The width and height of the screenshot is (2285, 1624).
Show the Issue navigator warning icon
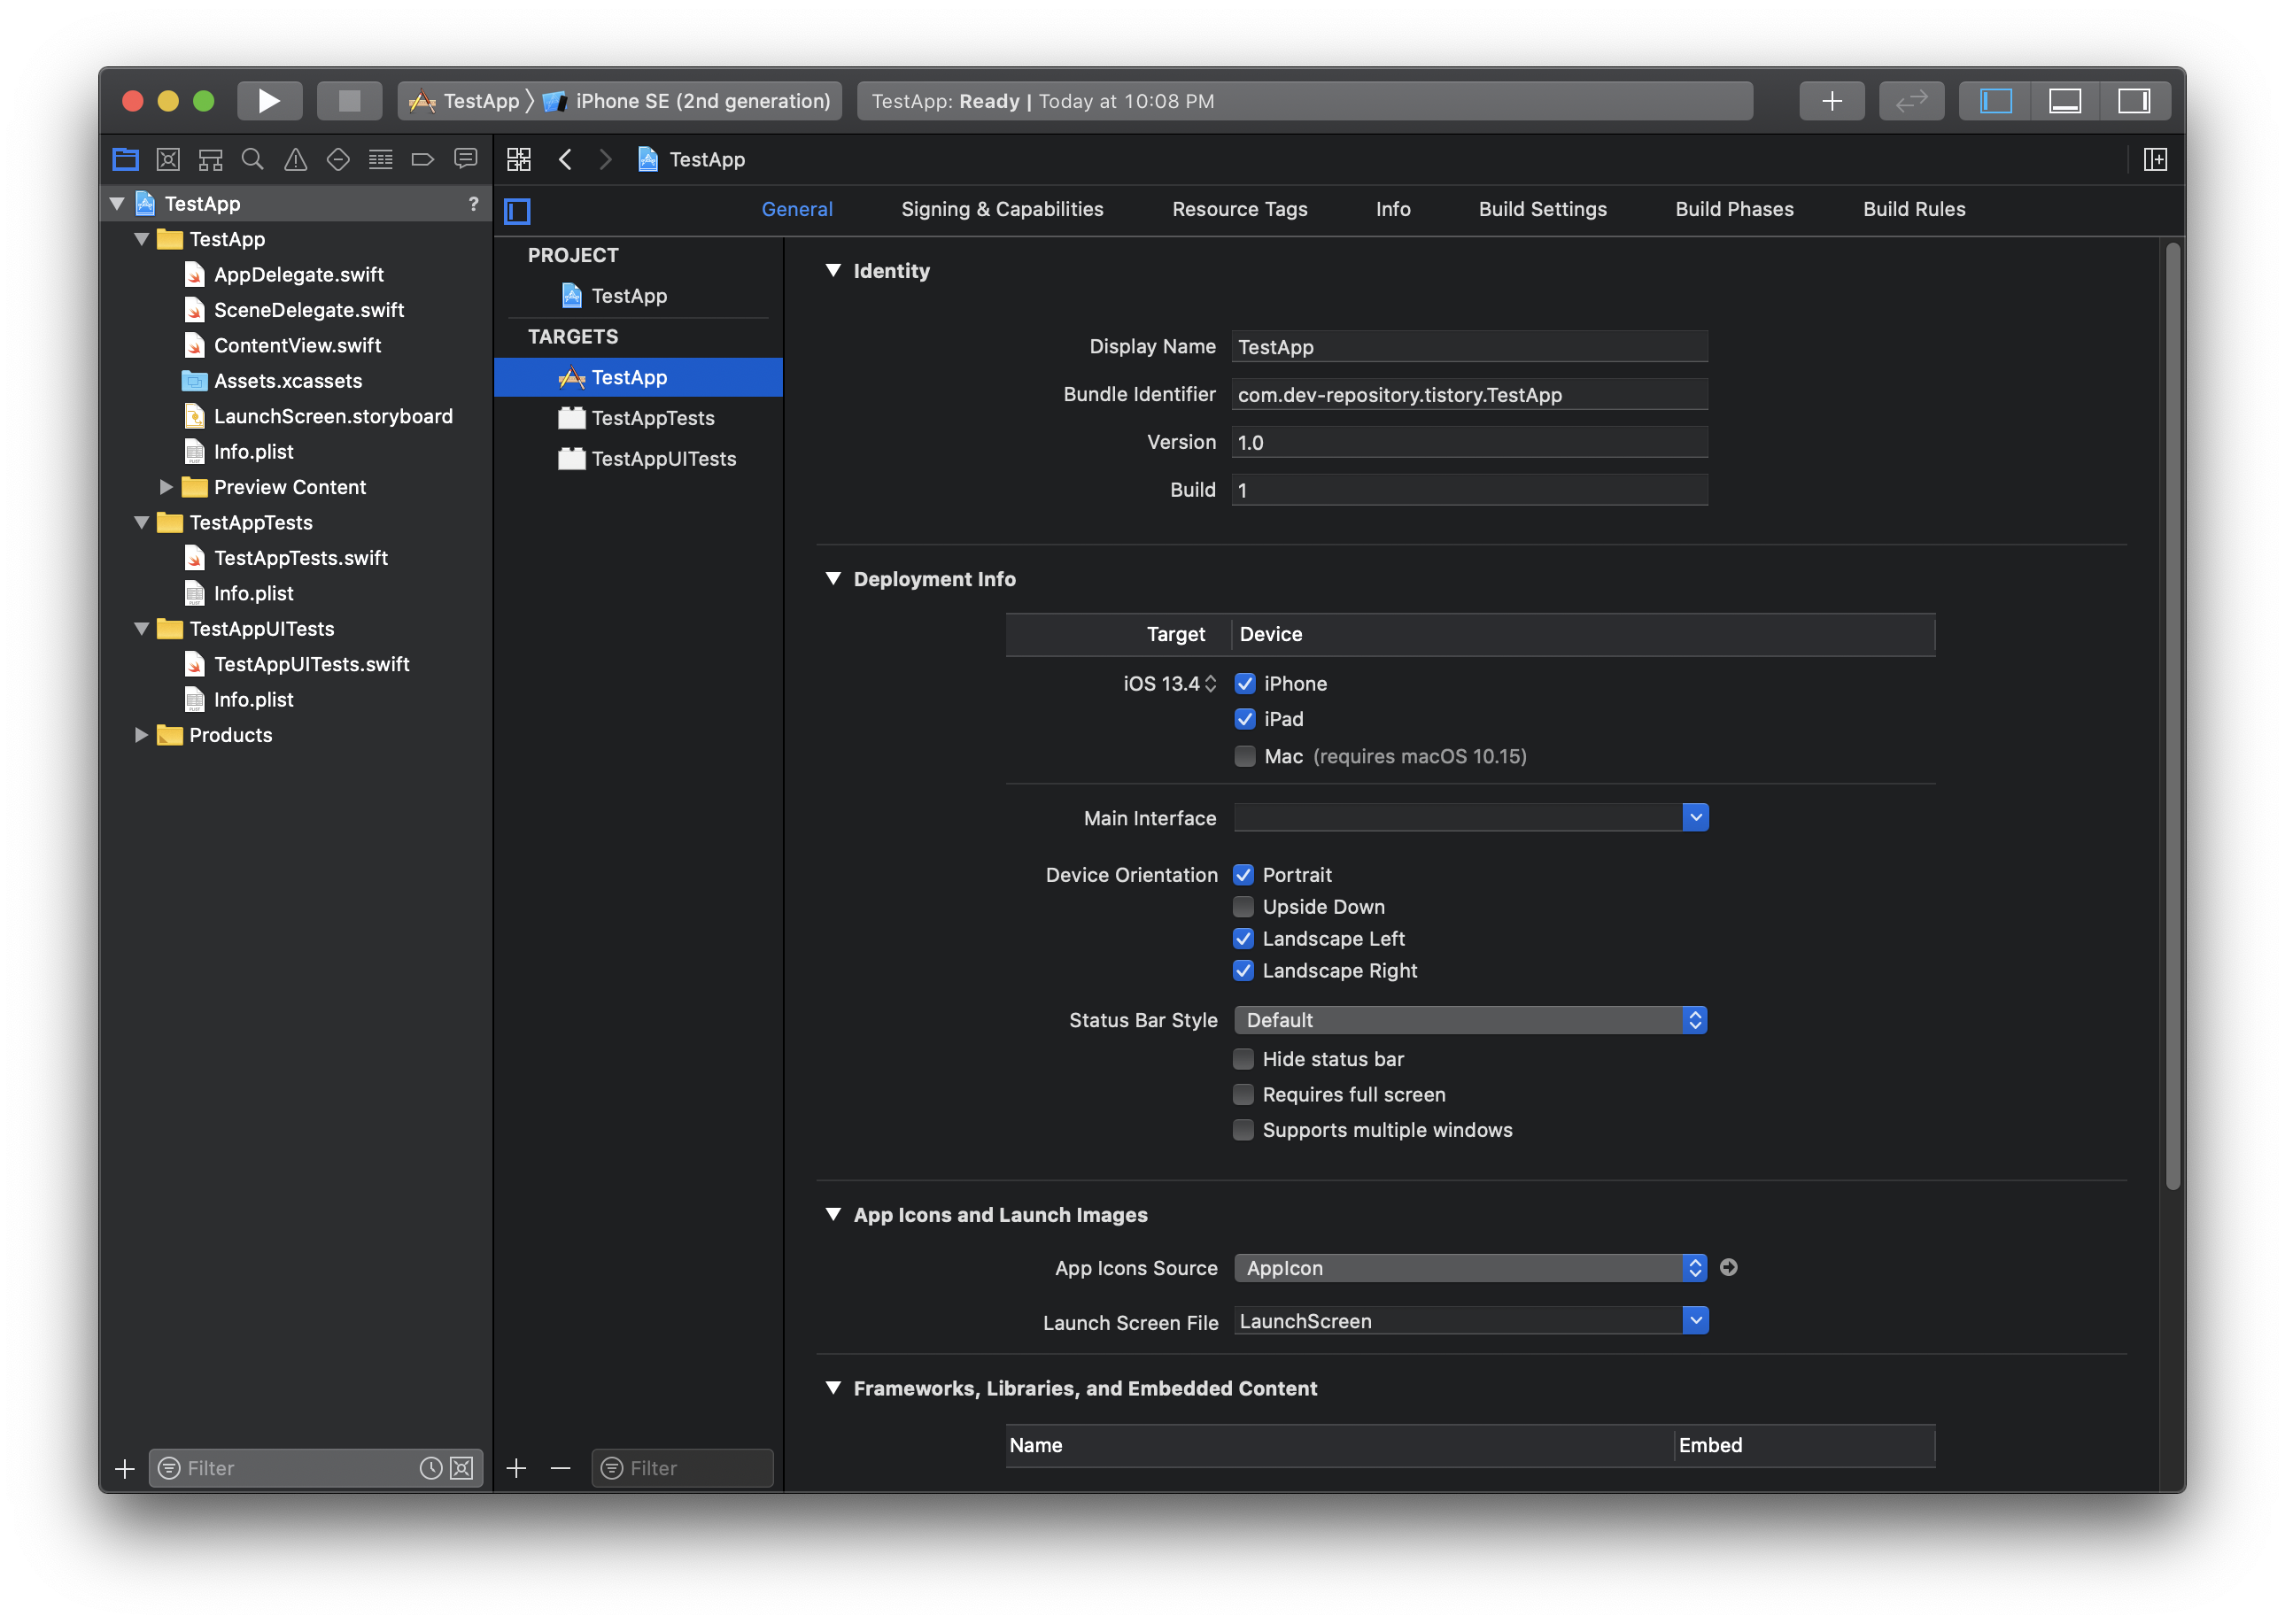(x=296, y=160)
